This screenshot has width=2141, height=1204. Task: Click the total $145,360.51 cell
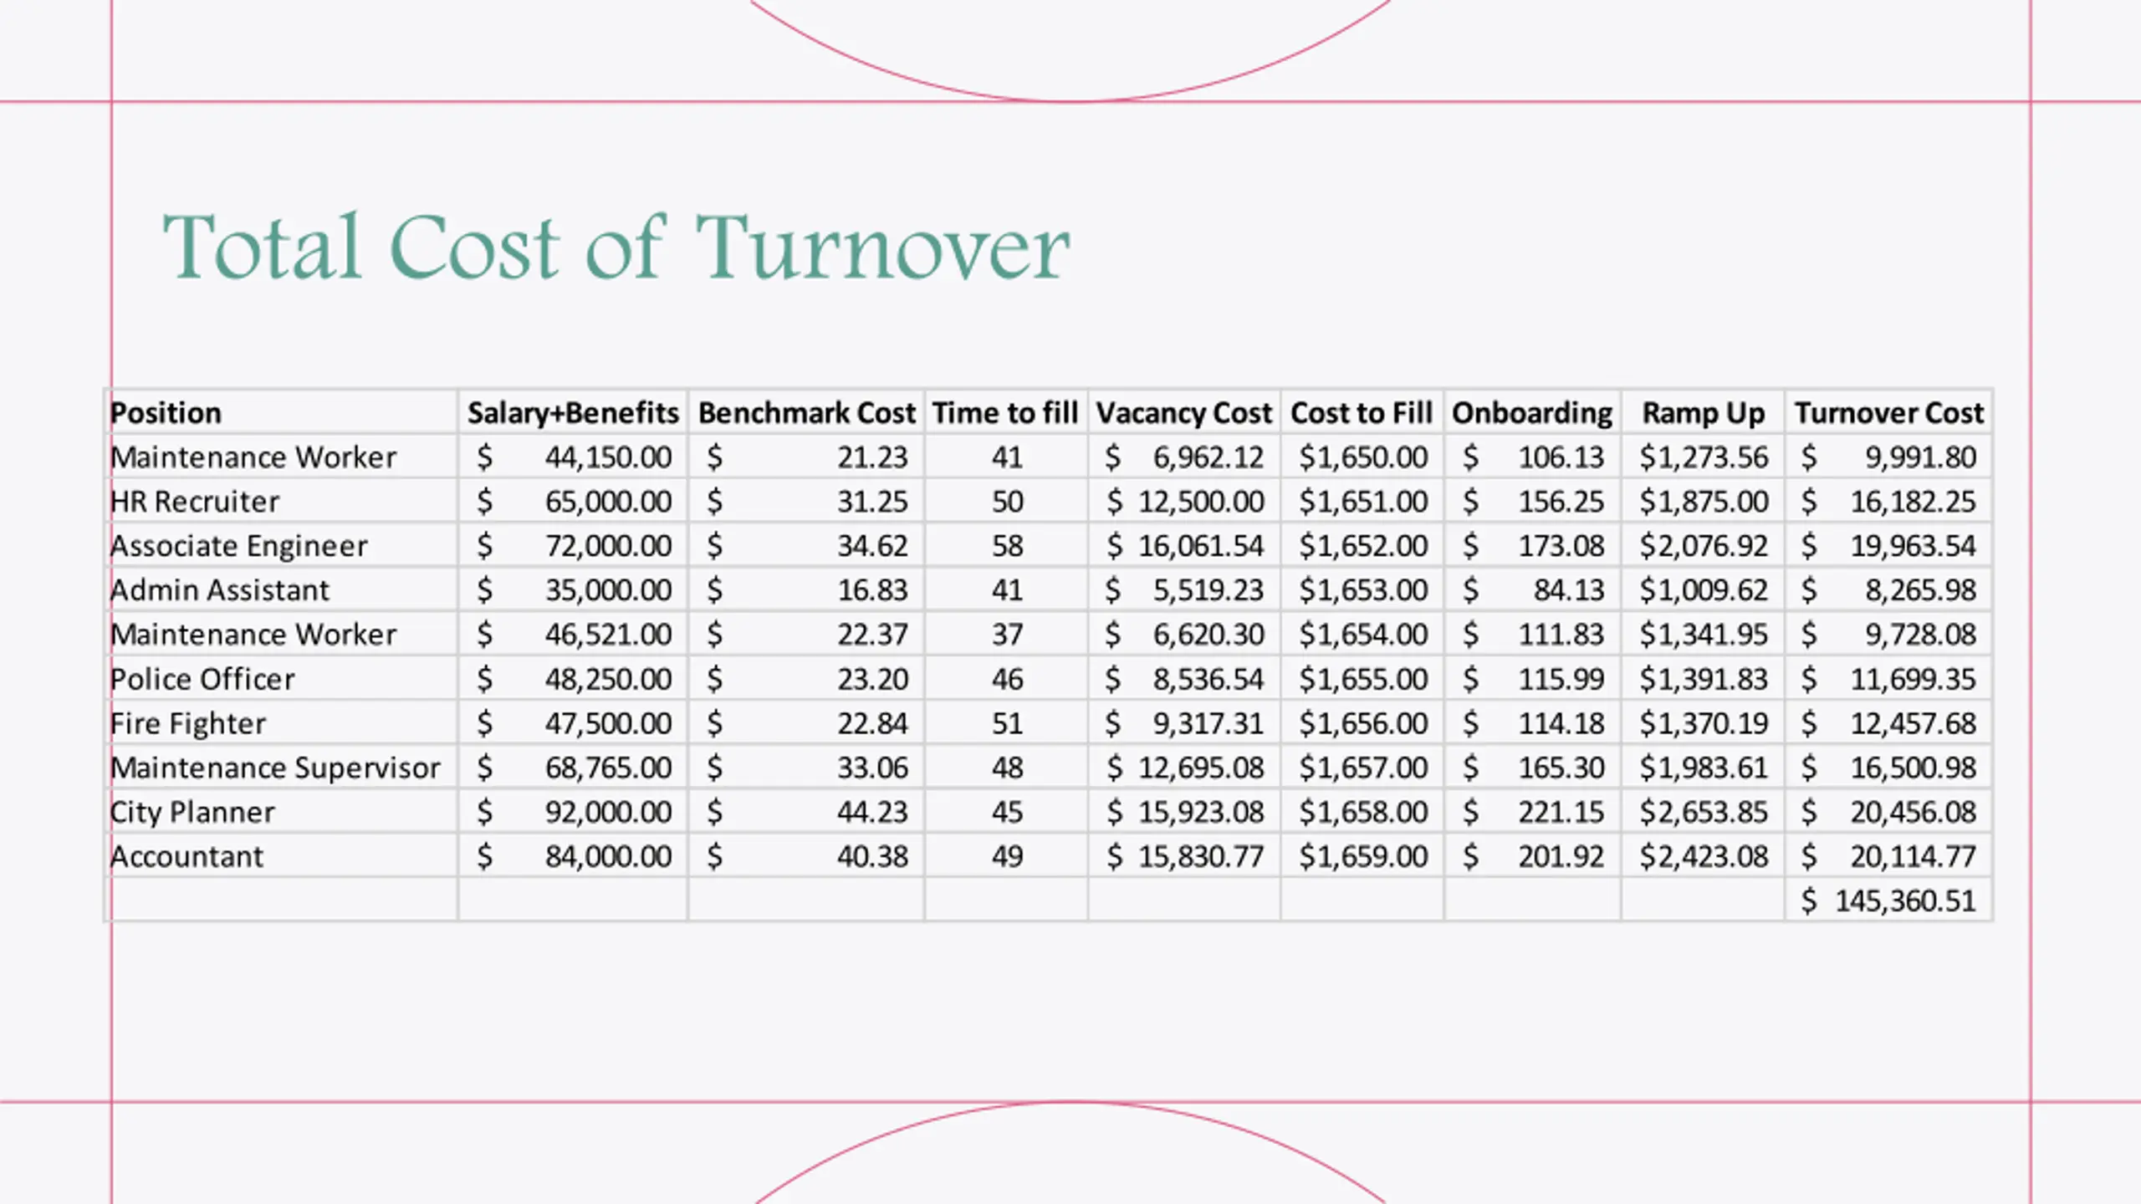1888,900
